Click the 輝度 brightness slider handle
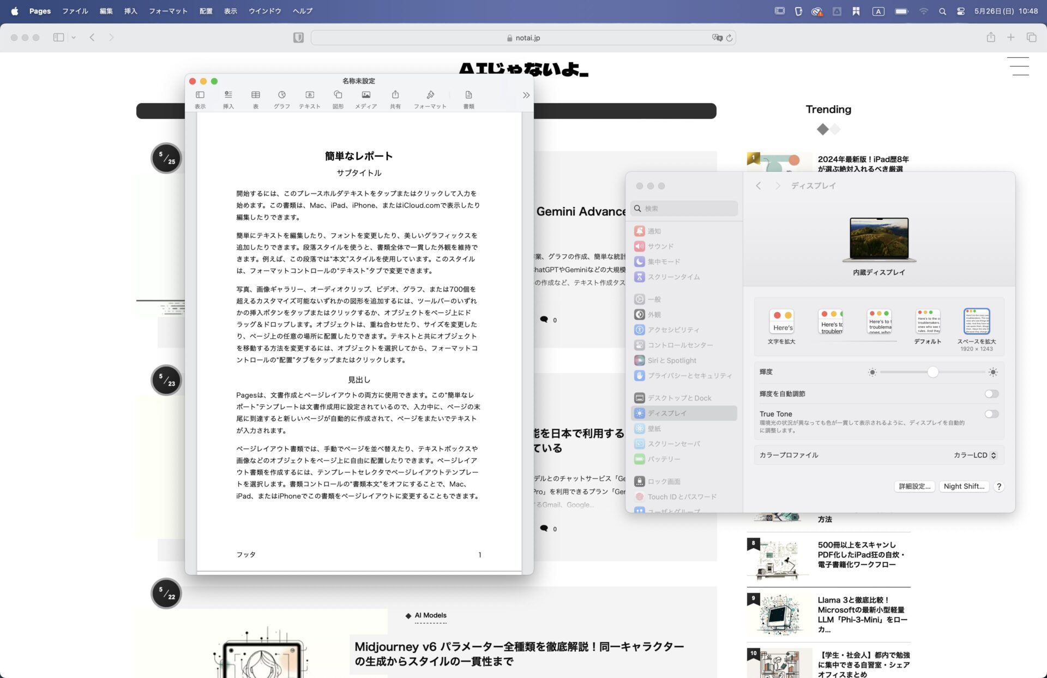Image resolution: width=1047 pixels, height=678 pixels. coord(932,372)
